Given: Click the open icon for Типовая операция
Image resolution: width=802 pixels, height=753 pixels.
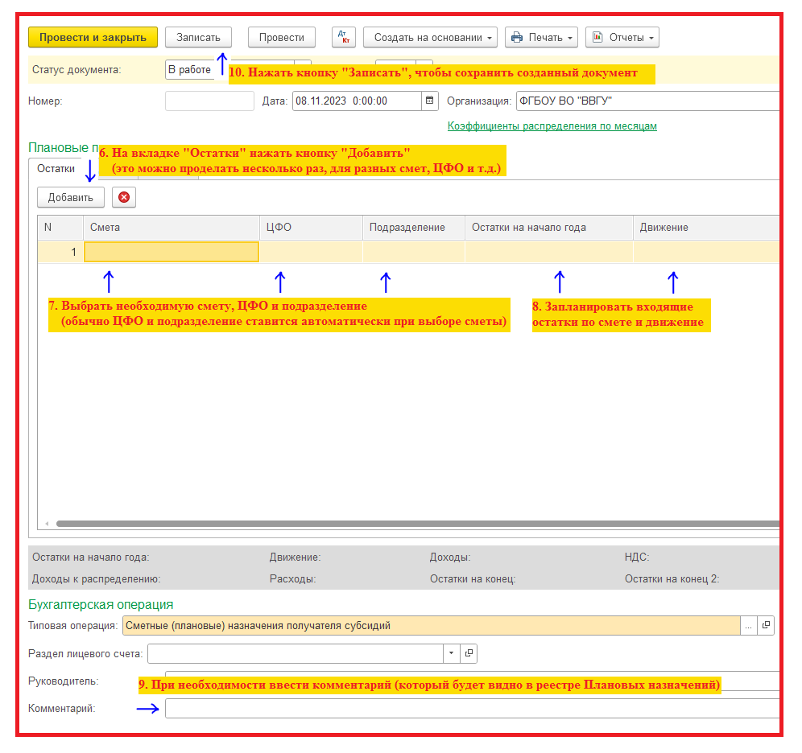Looking at the screenshot, I should pos(766,625).
